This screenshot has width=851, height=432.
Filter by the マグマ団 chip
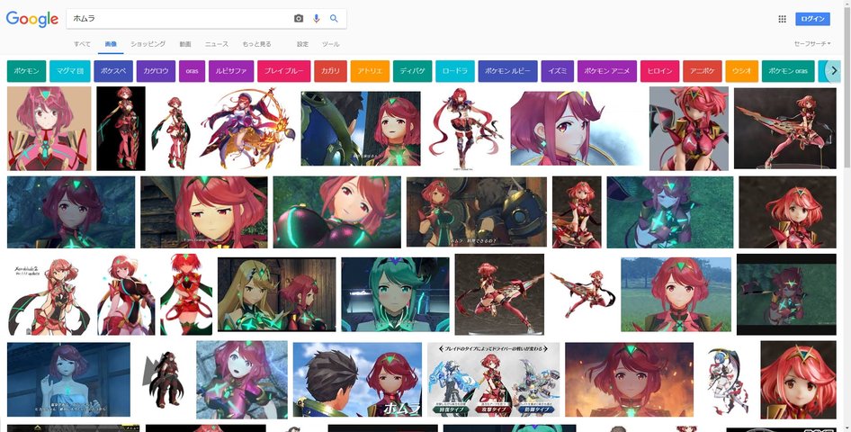70,71
